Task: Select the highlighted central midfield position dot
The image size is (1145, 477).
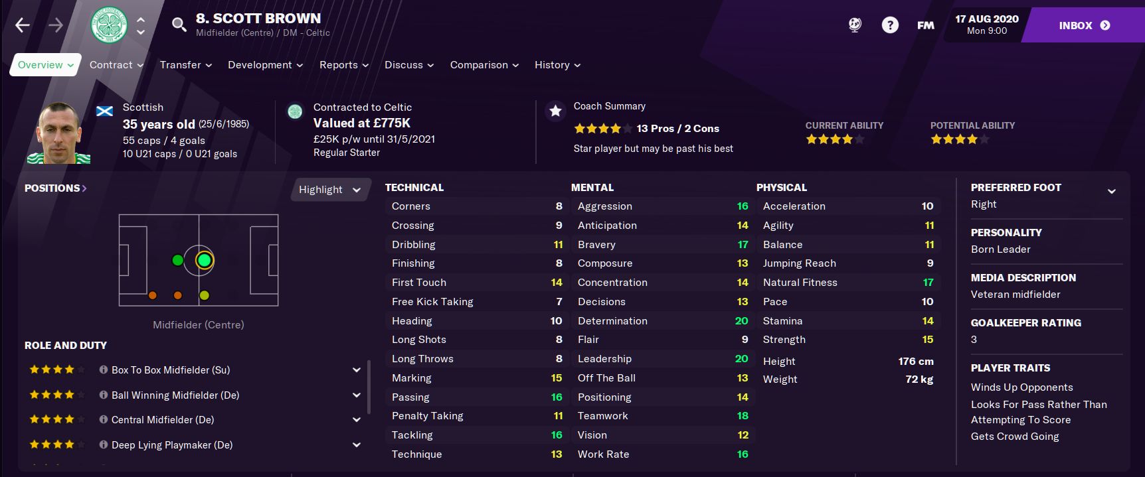Action: [204, 260]
